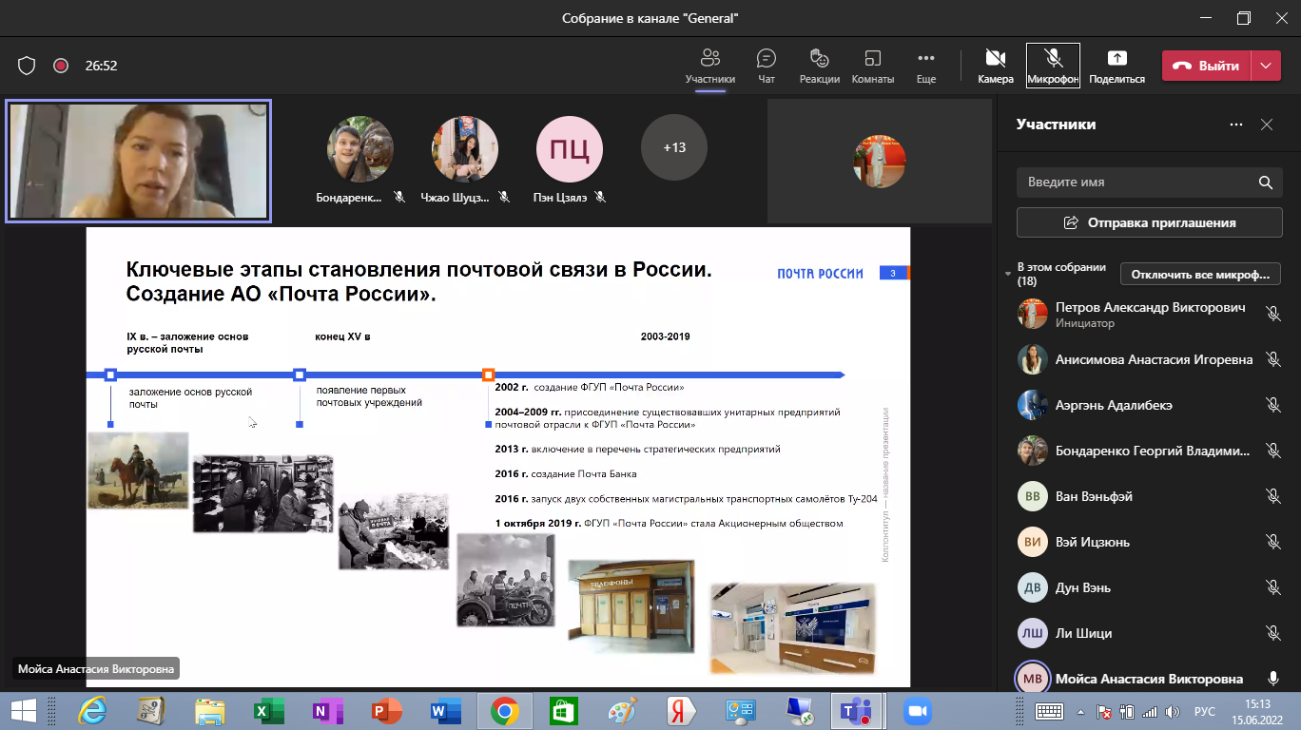This screenshot has width=1301, height=730.
Task: Open Paint from the taskbar
Action: pos(622,711)
